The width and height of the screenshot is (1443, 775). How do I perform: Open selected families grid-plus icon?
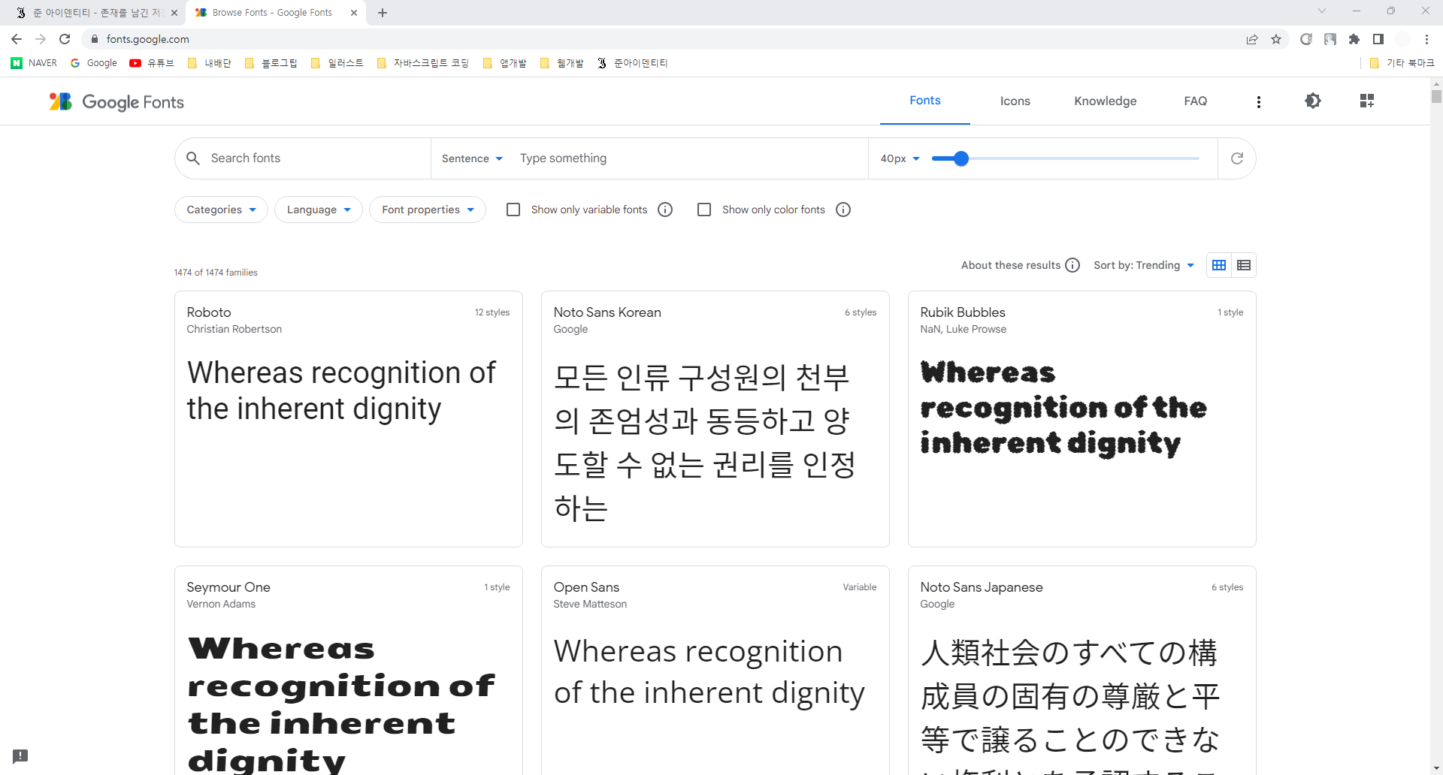pos(1367,101)
